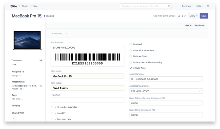Toggle Is Fixed Asset checkmark
Viewport: 220px width, 129px height.
[130, 68]
